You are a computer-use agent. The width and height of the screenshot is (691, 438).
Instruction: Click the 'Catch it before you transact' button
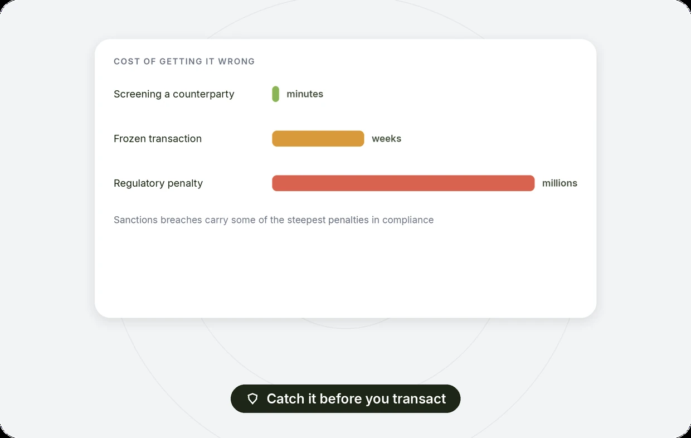(x=345, y=399)
